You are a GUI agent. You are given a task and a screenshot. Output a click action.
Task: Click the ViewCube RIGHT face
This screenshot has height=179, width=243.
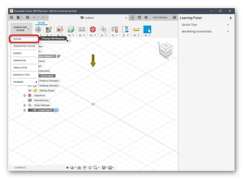tap(169, 51)
